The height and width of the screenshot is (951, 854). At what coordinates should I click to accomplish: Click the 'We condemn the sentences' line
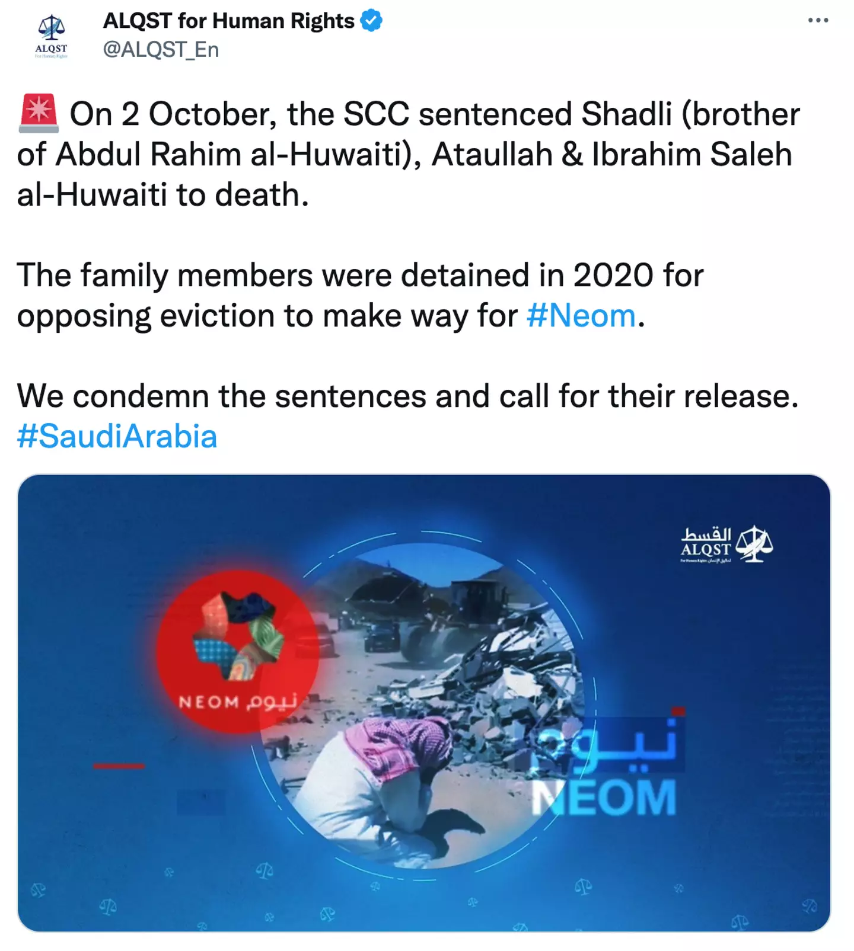[x=407, y=396]
